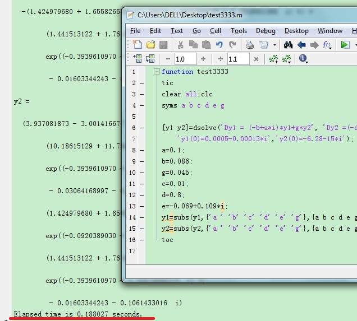This screenshot has width=357, height=321.
Task: Open the Window menu
Action: 330,31
